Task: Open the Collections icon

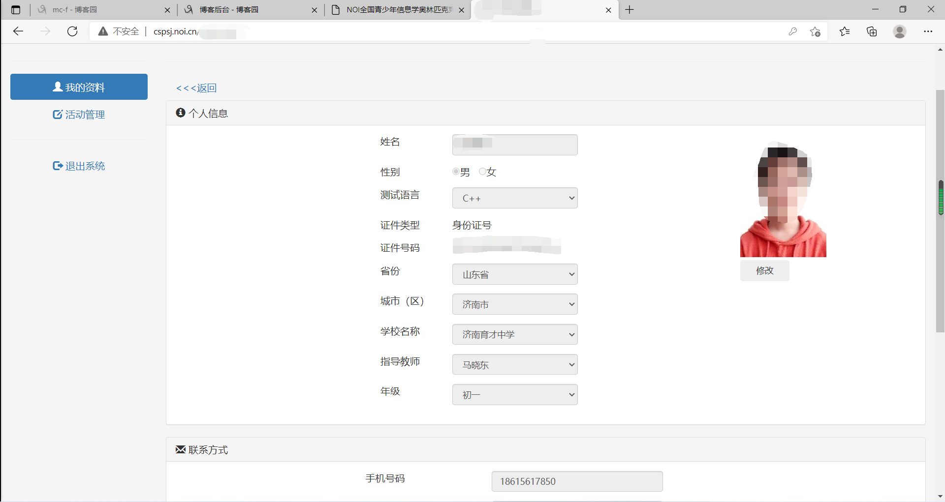Action: tap(872, 31)
